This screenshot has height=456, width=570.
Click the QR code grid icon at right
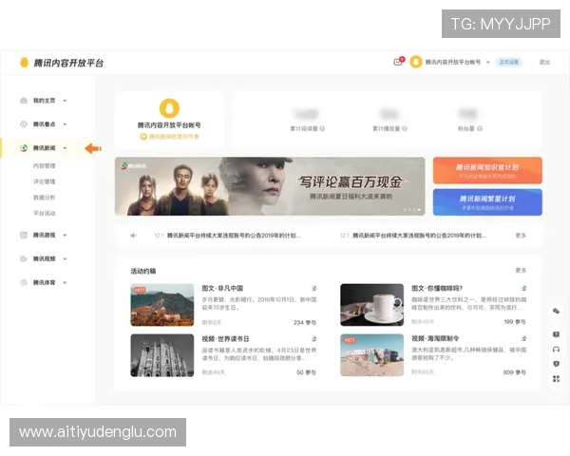(556, 379)
